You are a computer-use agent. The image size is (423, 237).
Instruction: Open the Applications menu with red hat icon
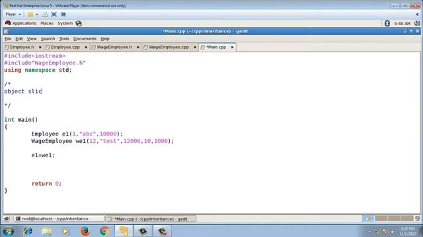pyautogui.click(x=20, y=24)
